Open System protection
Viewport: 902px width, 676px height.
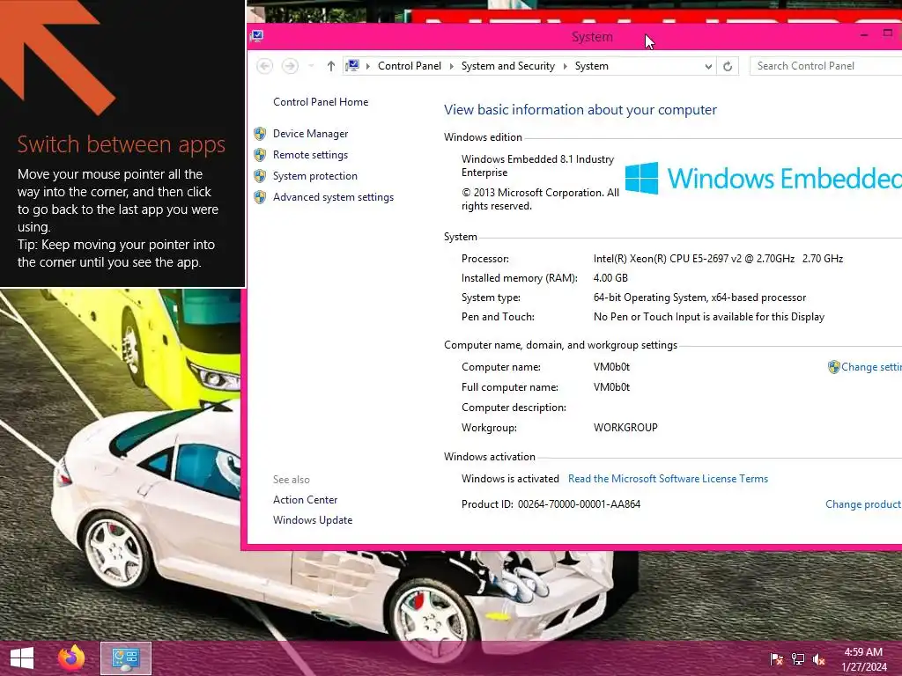(315, 176)
